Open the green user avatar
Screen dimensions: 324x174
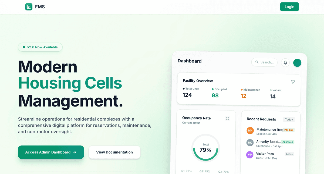click(x=297, y=63)
